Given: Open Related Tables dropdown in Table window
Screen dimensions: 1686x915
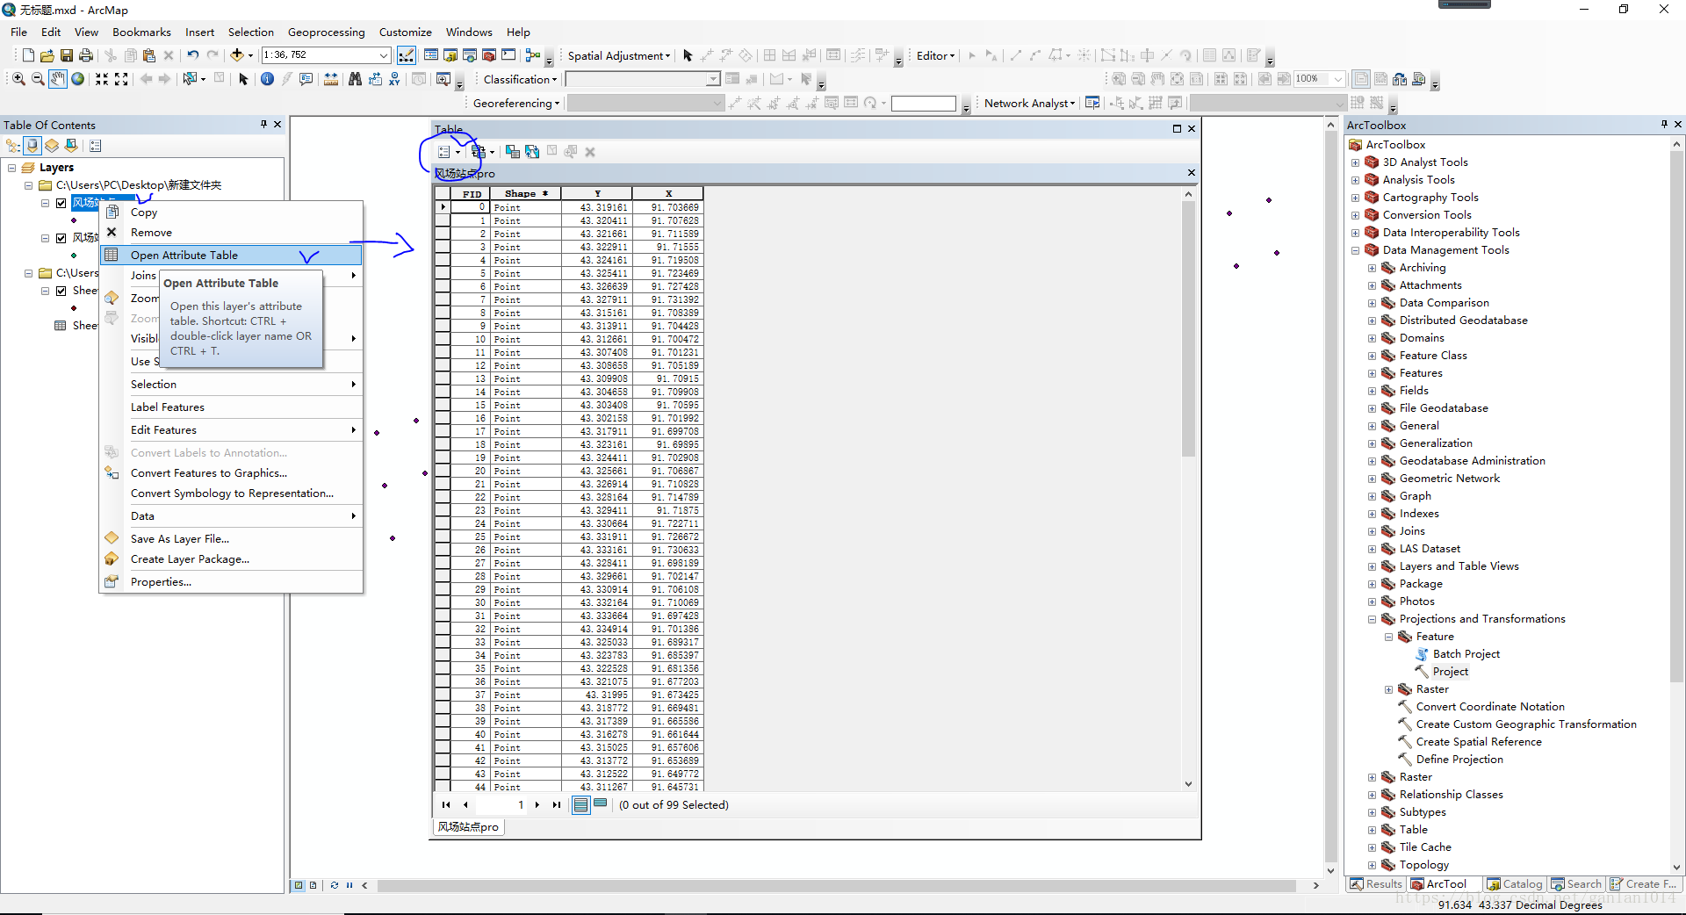Looking at the screenshot, I should (x=482, y=152).
